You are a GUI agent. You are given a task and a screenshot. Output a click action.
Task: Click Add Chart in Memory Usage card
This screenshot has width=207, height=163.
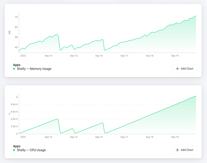coord(185,69)
